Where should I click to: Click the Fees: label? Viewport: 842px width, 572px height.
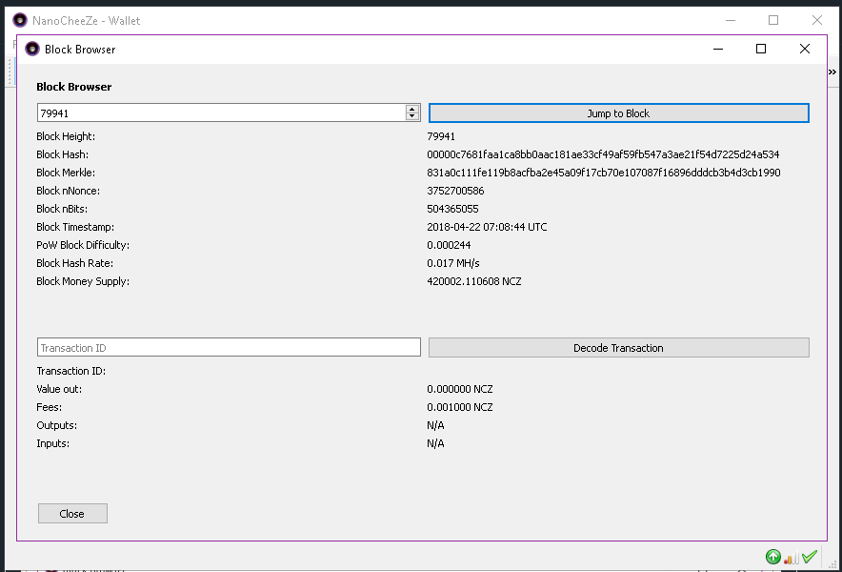pos(49,407)
